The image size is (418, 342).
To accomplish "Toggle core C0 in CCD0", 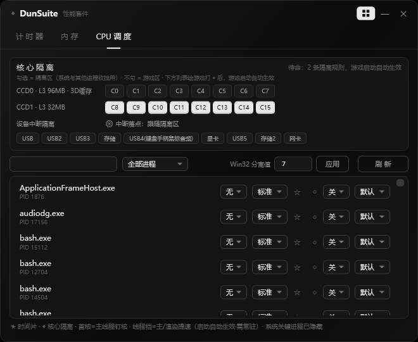I will (115, 91).
